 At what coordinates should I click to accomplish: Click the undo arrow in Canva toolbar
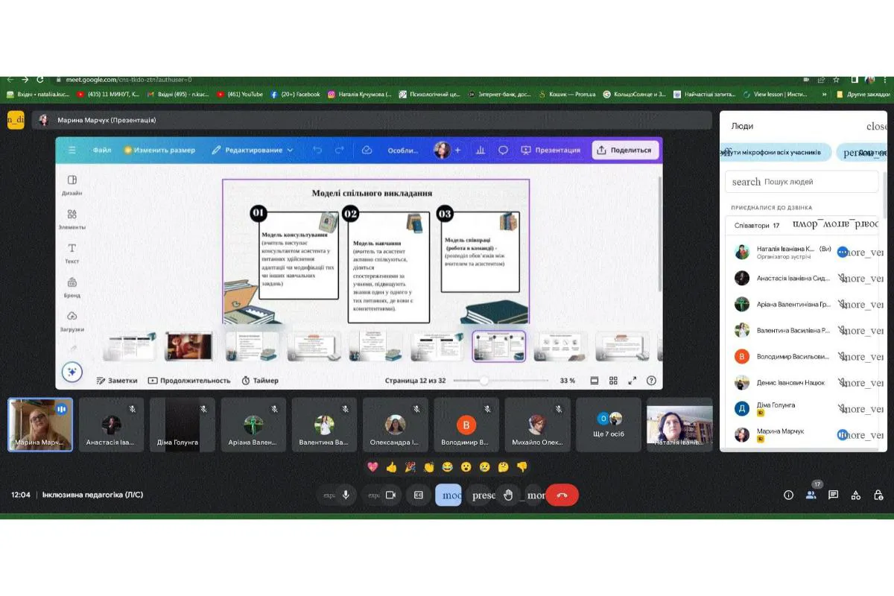tap(317, 150)
